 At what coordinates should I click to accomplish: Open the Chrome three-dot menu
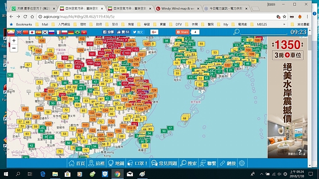307,17
